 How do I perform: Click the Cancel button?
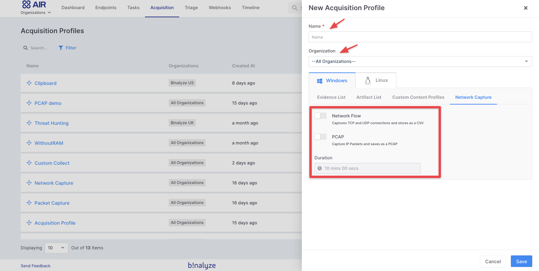(x=493, y=262)
